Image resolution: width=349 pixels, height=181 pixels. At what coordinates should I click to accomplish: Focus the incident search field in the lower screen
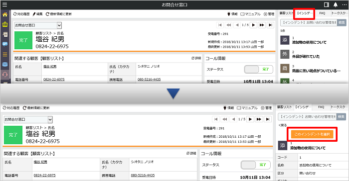point(307,116)
